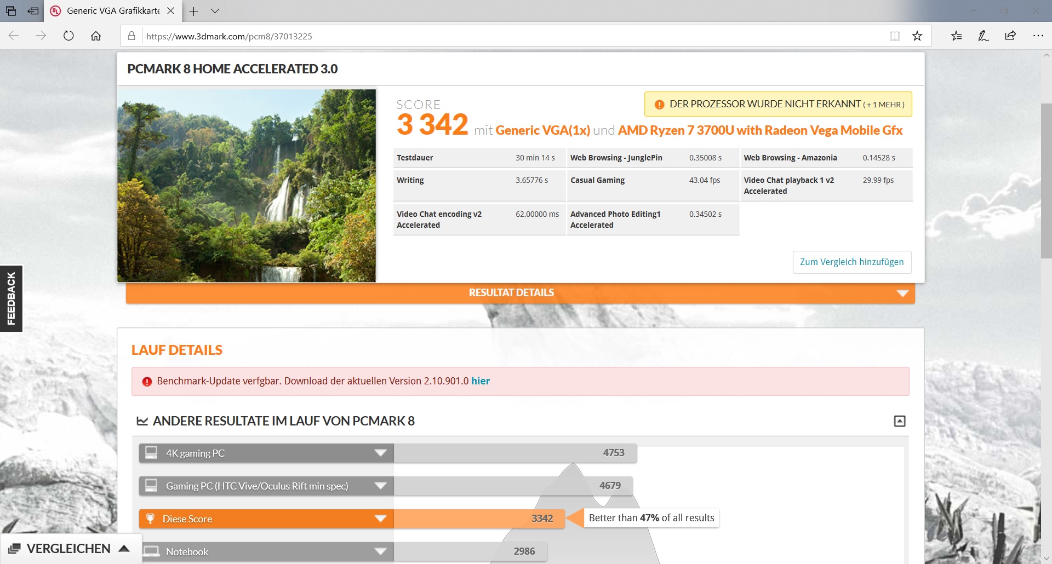The width and height of the screenshot is (1052, 564).
Task: Show tab previews chevron
Action: pos(215,11)
